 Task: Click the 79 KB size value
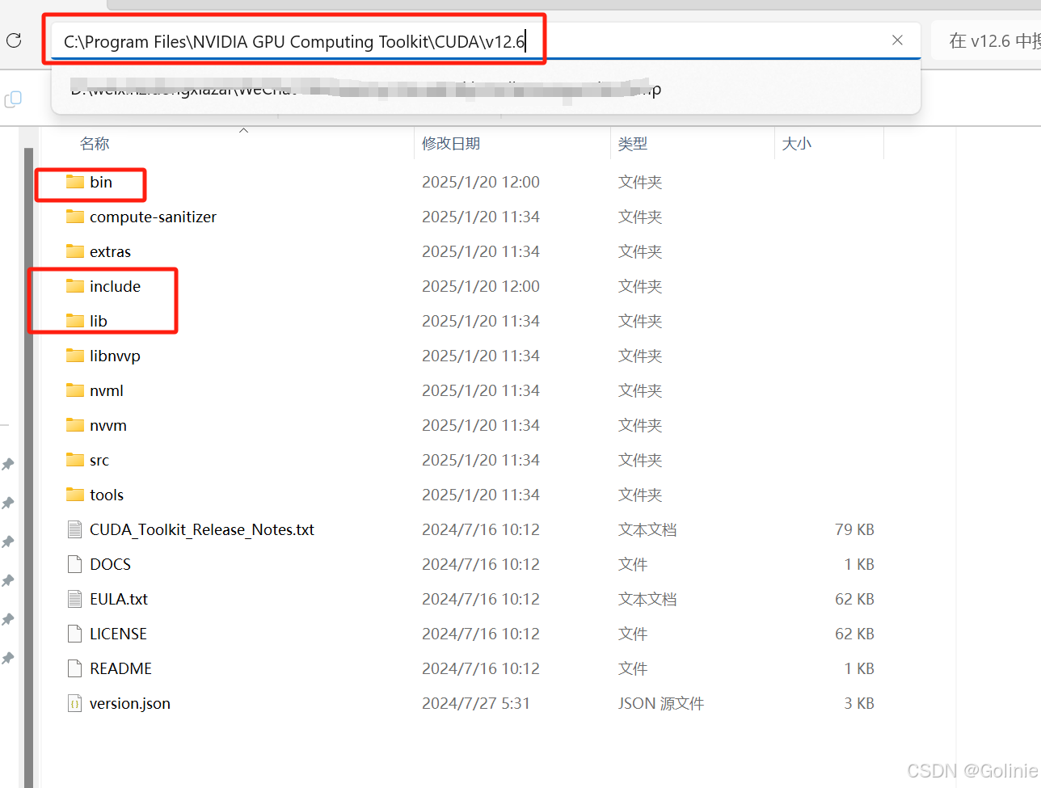pyautogui.click(x=854, y=529)
